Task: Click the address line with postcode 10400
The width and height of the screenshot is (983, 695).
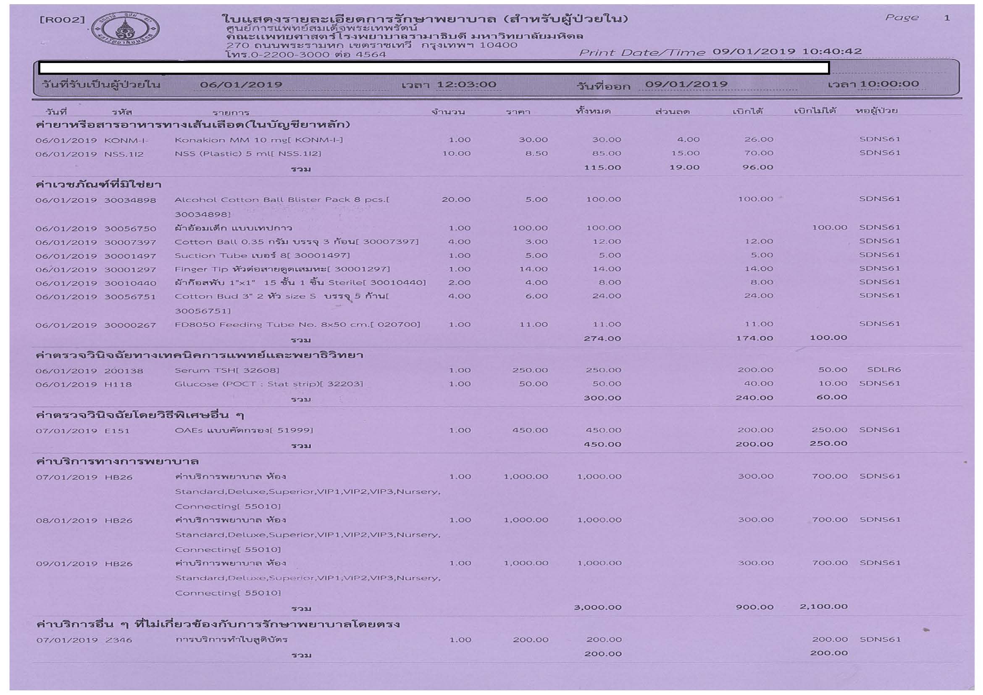Action: click(x=372, y=45)
